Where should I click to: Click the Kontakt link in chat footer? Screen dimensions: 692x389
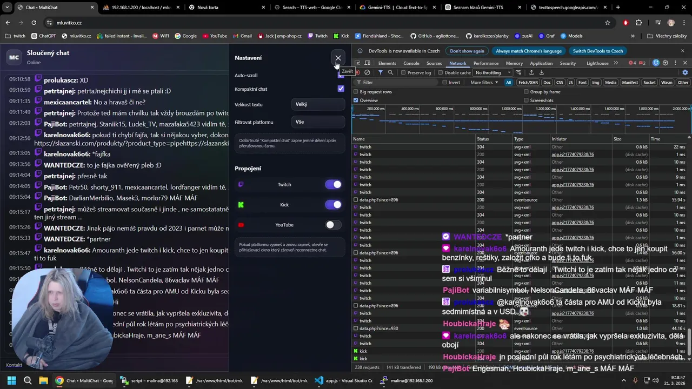tap(14, 365)
